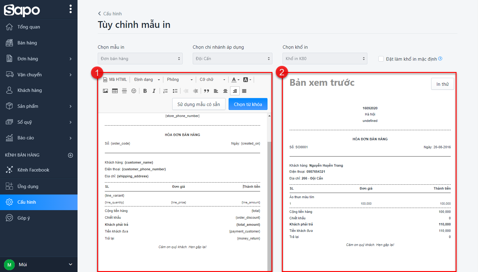Viewport: 478px width, 272px height.
Task: Click the 'In thử' test print button
Action: pos(442,84)
